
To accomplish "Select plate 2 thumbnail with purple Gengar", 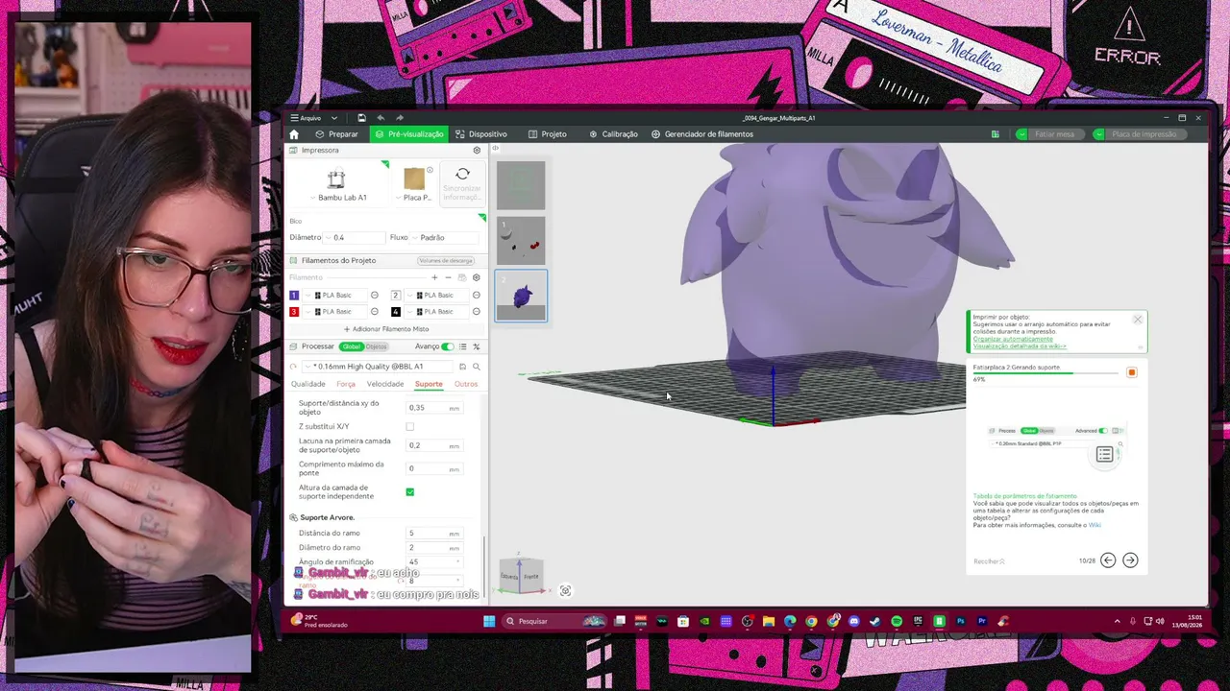I will (x=521, y=296).
